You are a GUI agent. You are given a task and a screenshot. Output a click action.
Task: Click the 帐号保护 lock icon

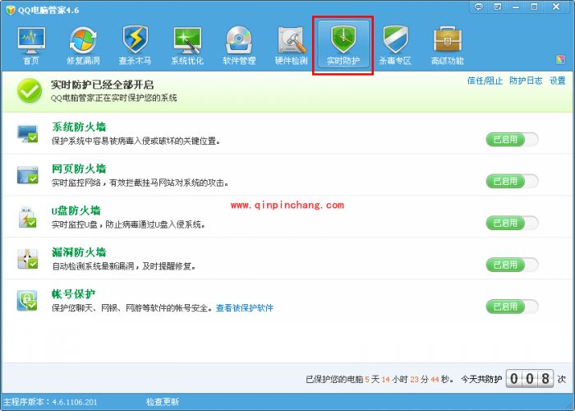click(x=27, y=301)
